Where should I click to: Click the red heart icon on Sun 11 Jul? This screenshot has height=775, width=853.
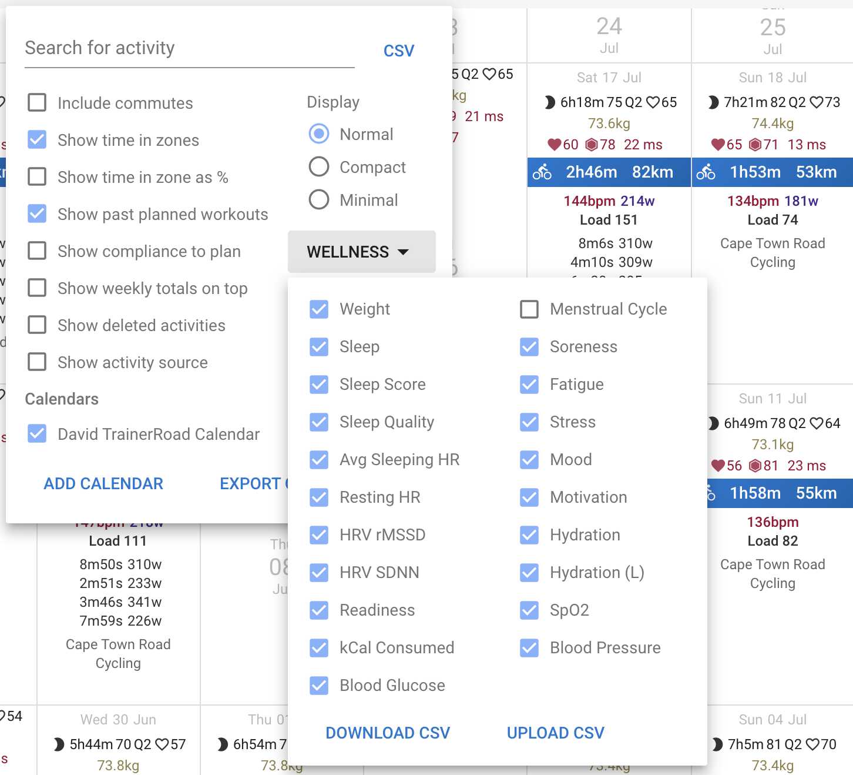coord(717,466)
